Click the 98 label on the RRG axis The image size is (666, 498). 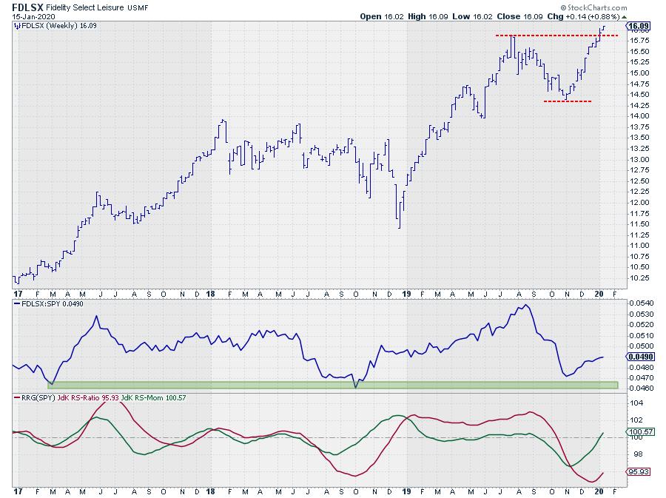pyautogui.click(x=639, y=454)
